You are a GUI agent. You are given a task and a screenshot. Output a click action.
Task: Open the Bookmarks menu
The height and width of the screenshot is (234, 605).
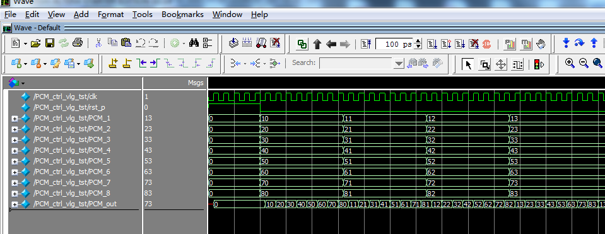(182, 15)
